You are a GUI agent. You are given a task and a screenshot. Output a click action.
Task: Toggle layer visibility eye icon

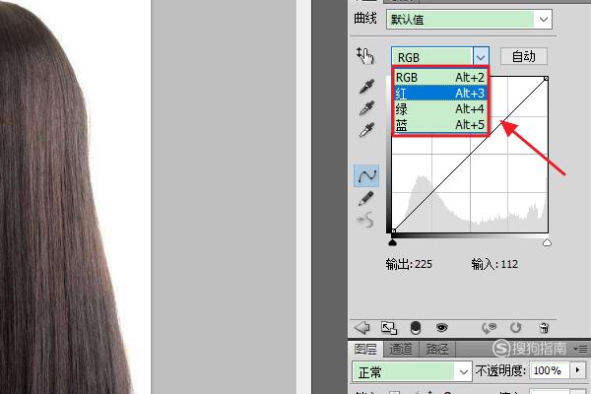click(x=441, y=327)
